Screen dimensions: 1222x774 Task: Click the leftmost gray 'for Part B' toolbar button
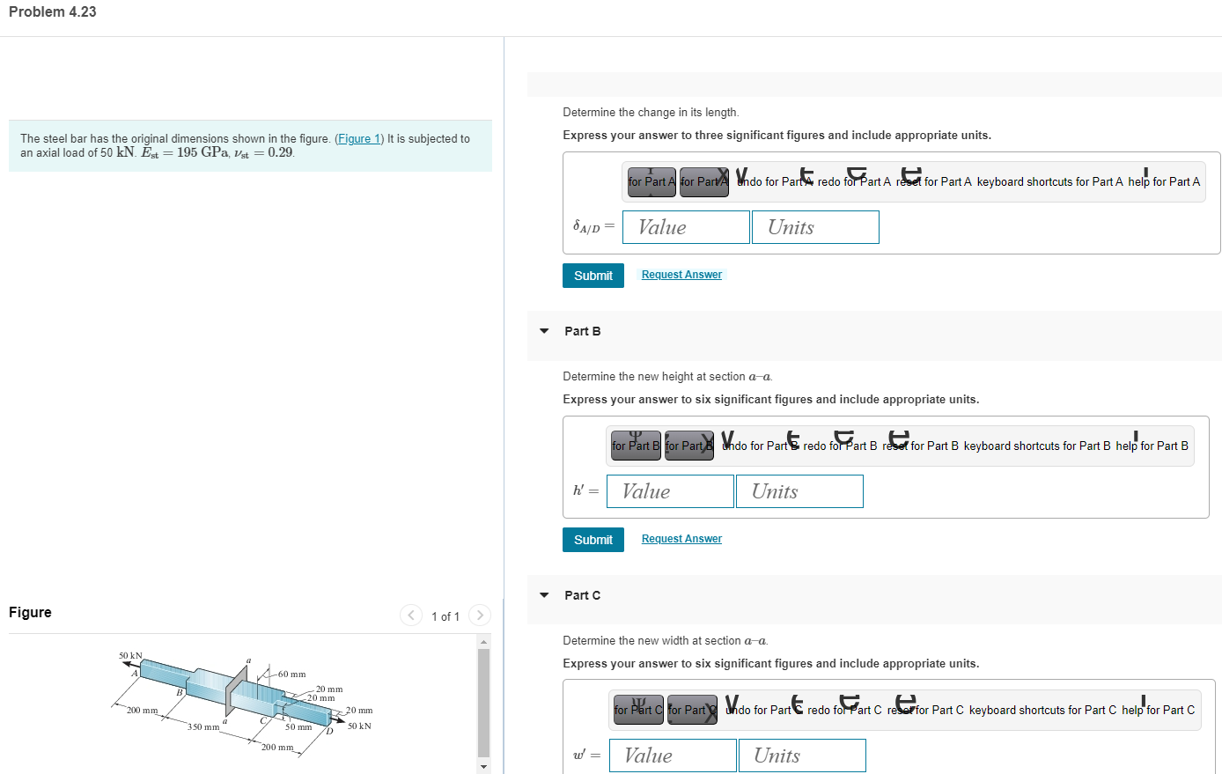tap(636, 446)
